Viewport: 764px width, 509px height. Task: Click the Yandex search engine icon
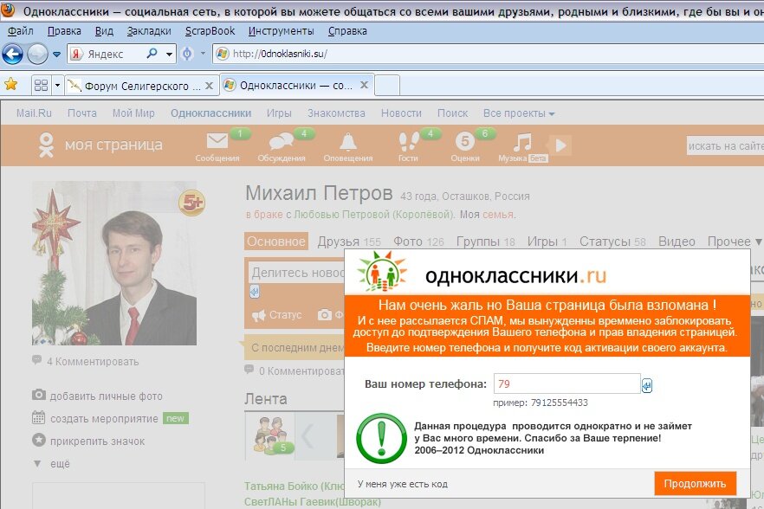76,54
